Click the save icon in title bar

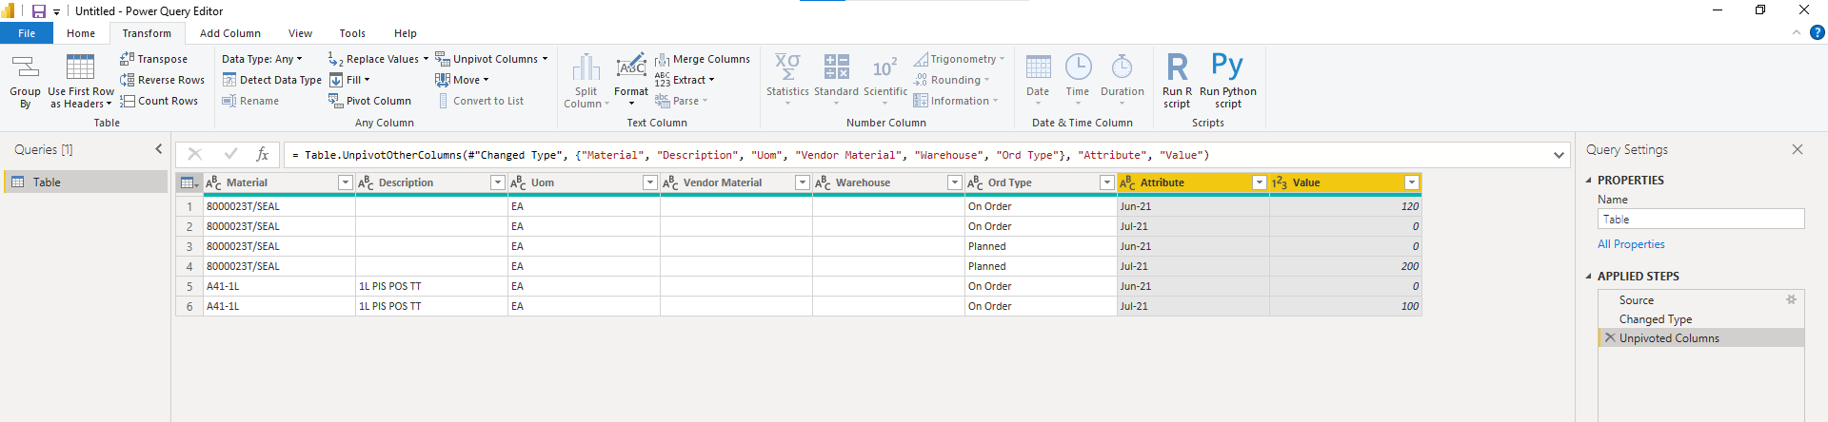[x=39, y=11]
